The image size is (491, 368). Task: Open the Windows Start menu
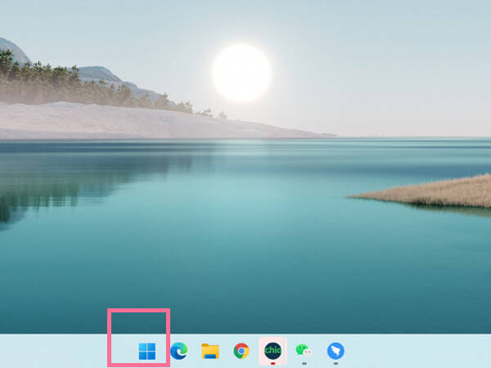(x=146, y=351)
